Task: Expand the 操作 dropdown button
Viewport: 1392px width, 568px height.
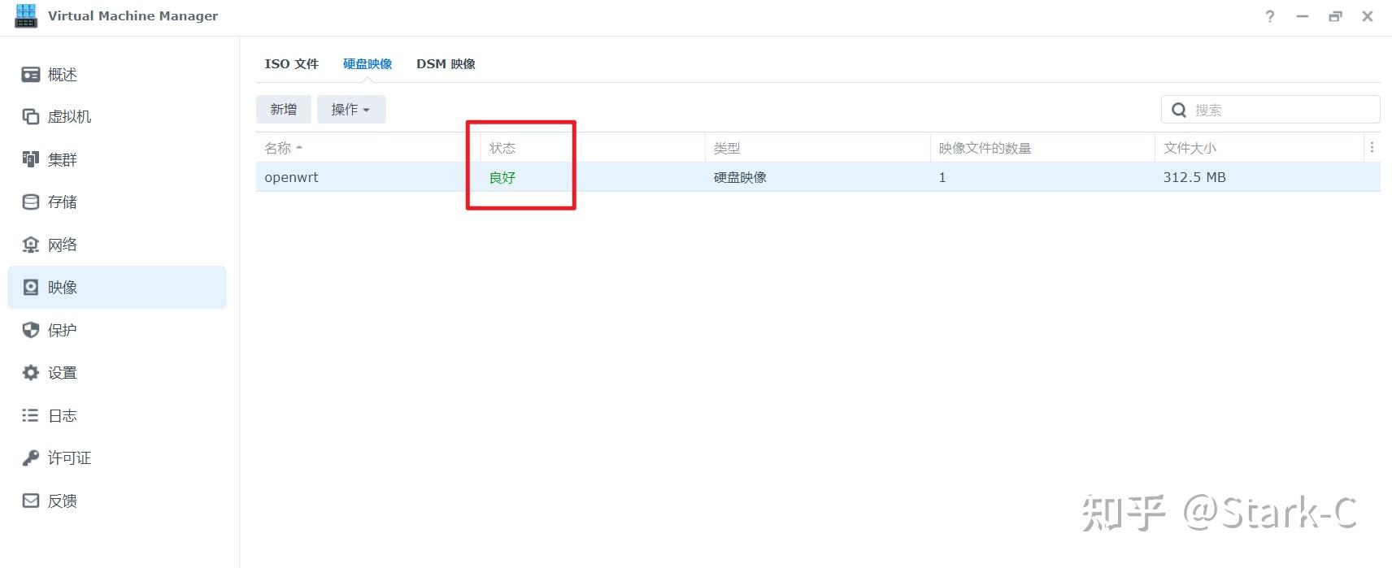Action: point(351,110)
